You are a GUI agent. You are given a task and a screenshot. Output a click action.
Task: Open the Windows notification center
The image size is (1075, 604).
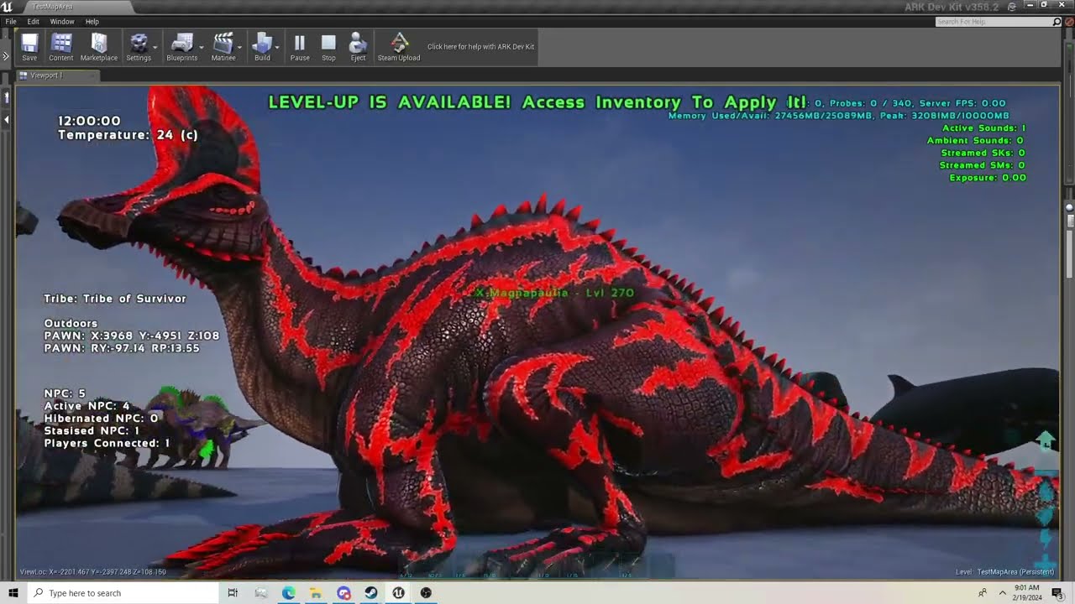(1057, 593)
